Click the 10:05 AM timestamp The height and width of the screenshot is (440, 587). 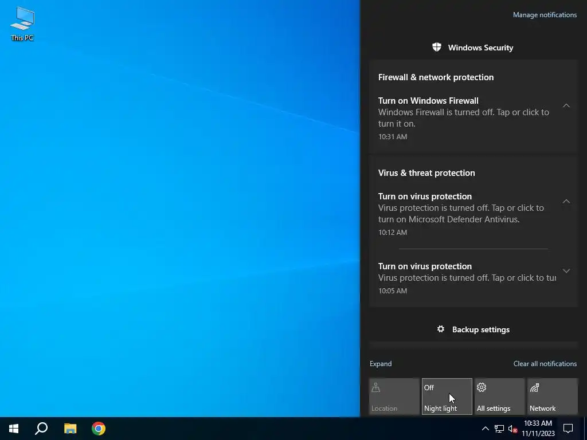(x=392, y=290)
